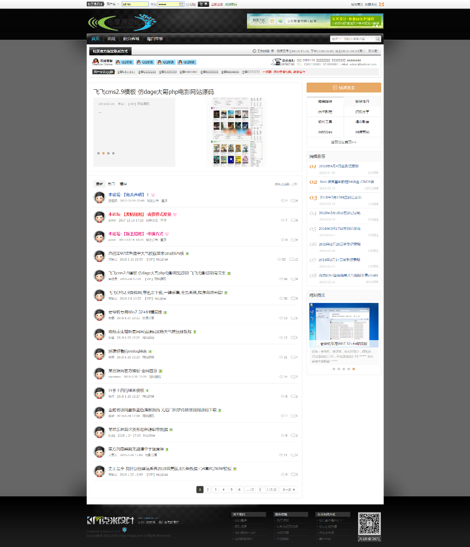The height and width of the screenshot is (547, 470).
Task: Go to page 5 in pagination
Action: click(231, 490)
